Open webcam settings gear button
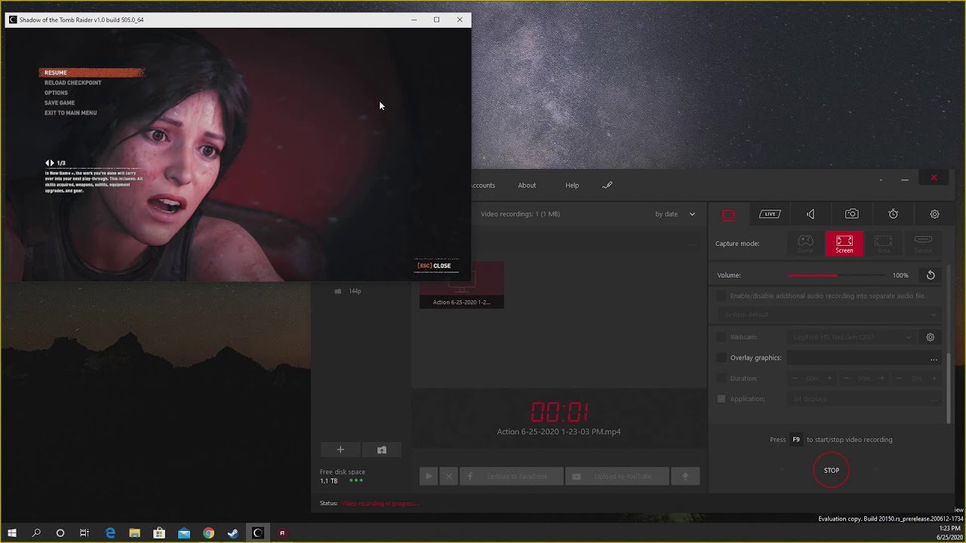Image resolution: width=966 pixels, height=543 pixels. (931, 337)
